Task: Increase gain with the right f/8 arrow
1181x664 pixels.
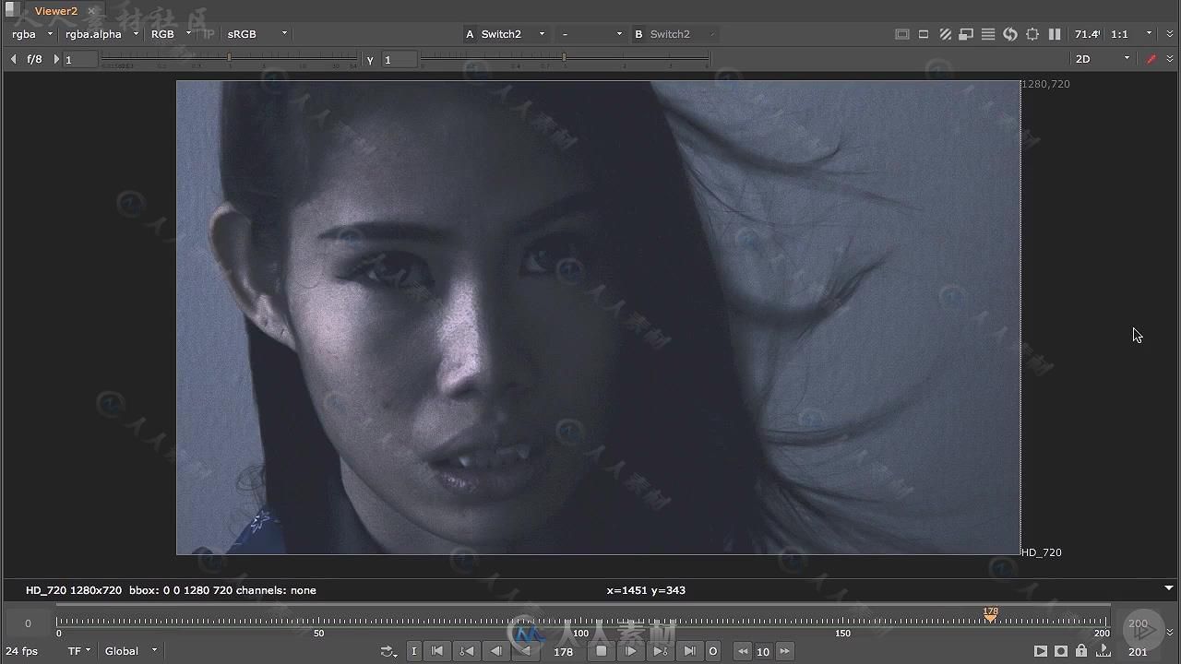Action: 55,59
